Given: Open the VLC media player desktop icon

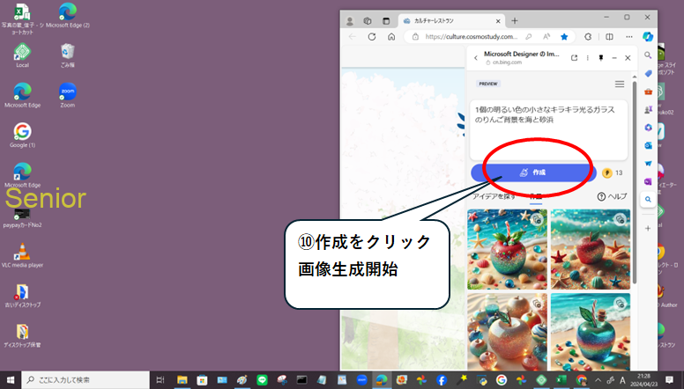Looking at the screenshot, I should [22, 255].
